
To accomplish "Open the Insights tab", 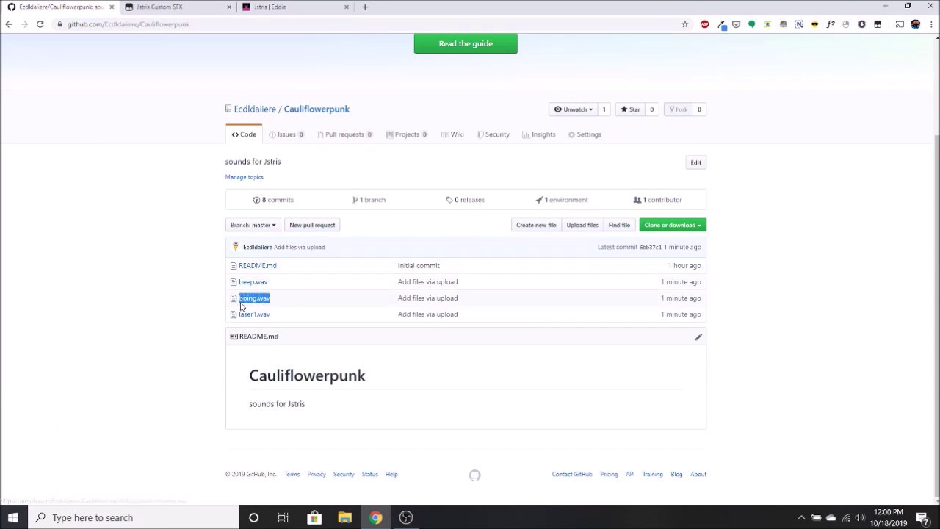I will coord(539,134).
